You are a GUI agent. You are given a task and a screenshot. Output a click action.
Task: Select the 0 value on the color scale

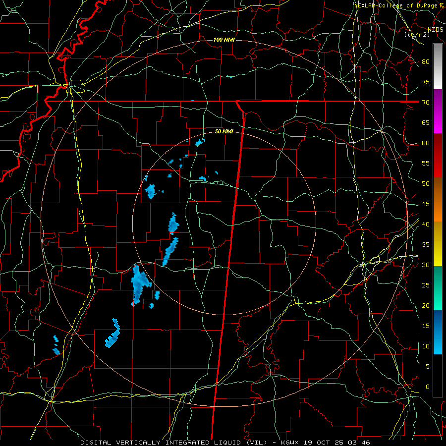[427, 387]
